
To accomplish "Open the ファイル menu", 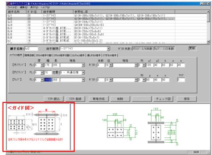I will pyautogui.click(x=12, y=7).
